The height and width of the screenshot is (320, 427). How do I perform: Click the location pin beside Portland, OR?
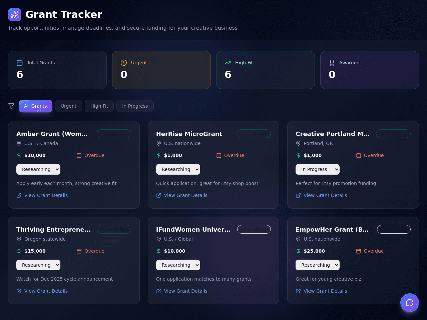298,143
